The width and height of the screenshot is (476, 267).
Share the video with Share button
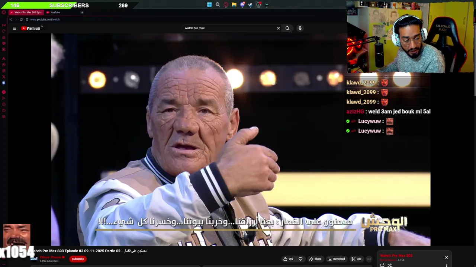315,259
